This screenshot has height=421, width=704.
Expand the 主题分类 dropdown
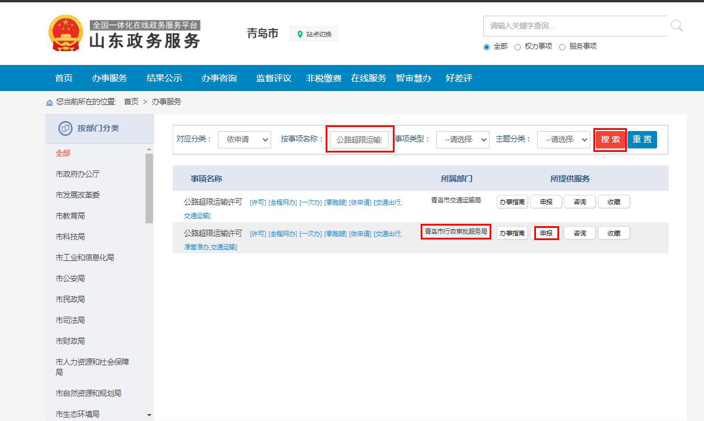(x=563, y=140)
